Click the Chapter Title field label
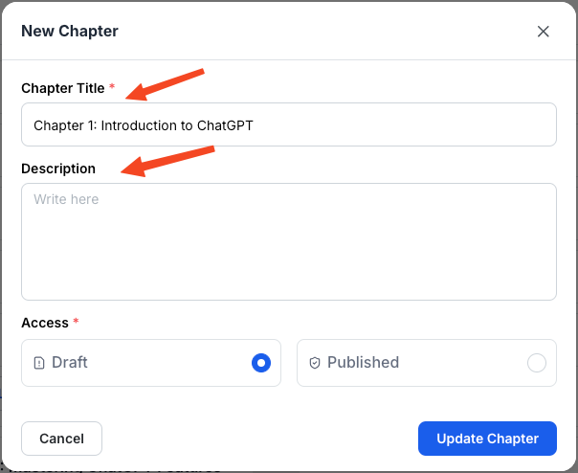Viewport: 578px width, 473px height. pos(63,88)
